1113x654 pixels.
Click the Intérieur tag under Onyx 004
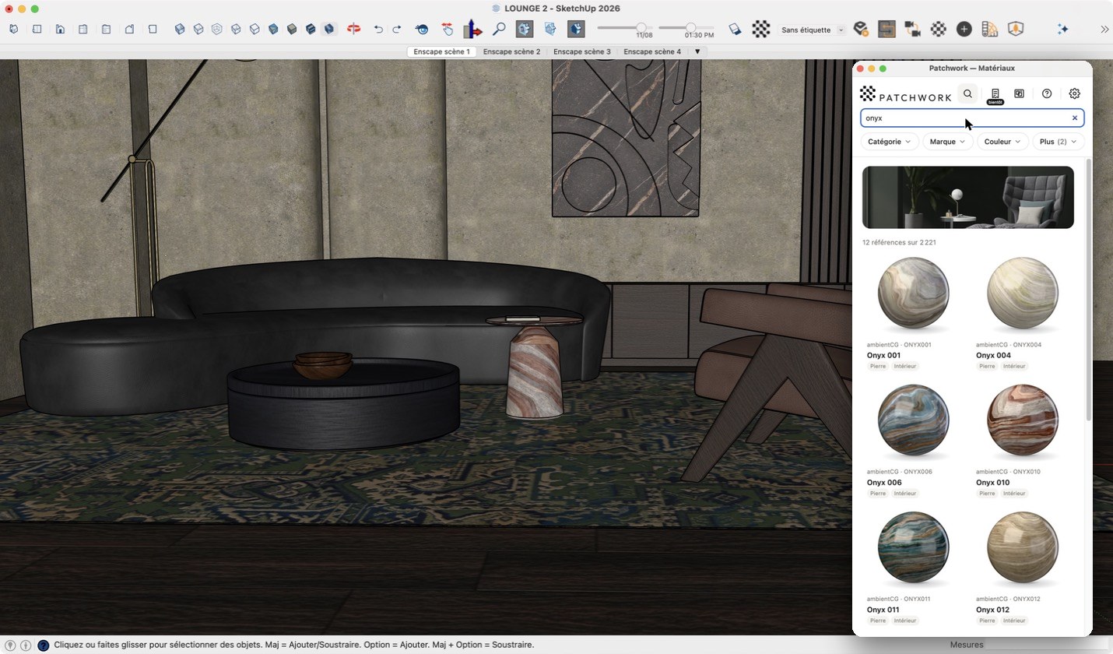coord(1014,366)
